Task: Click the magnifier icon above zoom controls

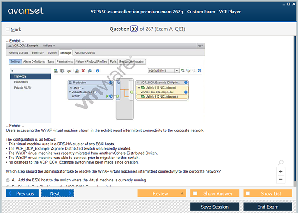Action: (281, 162)
